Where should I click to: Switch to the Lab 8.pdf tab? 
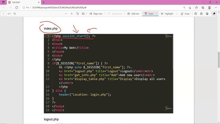[x=24, y=2]
